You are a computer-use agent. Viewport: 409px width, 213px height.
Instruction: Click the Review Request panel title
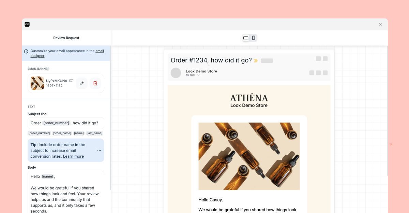(66, 38)
